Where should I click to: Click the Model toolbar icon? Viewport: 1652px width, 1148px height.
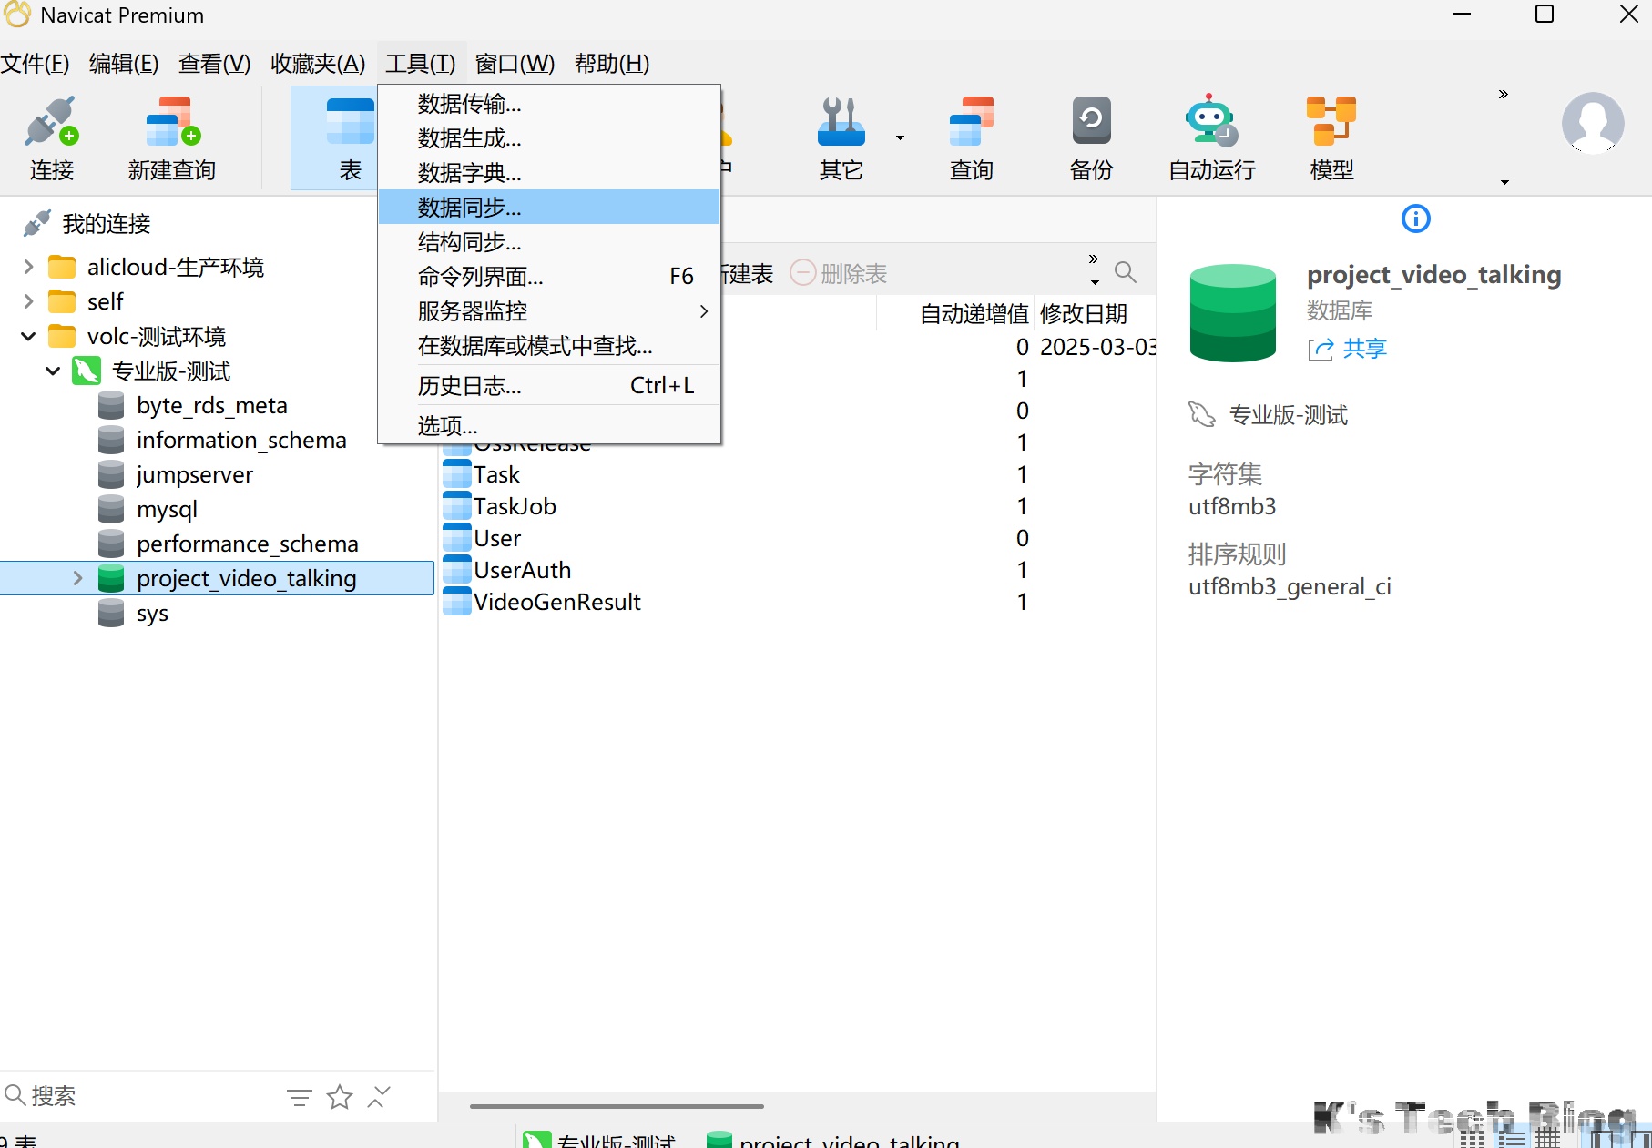[x=1331, y=123]
